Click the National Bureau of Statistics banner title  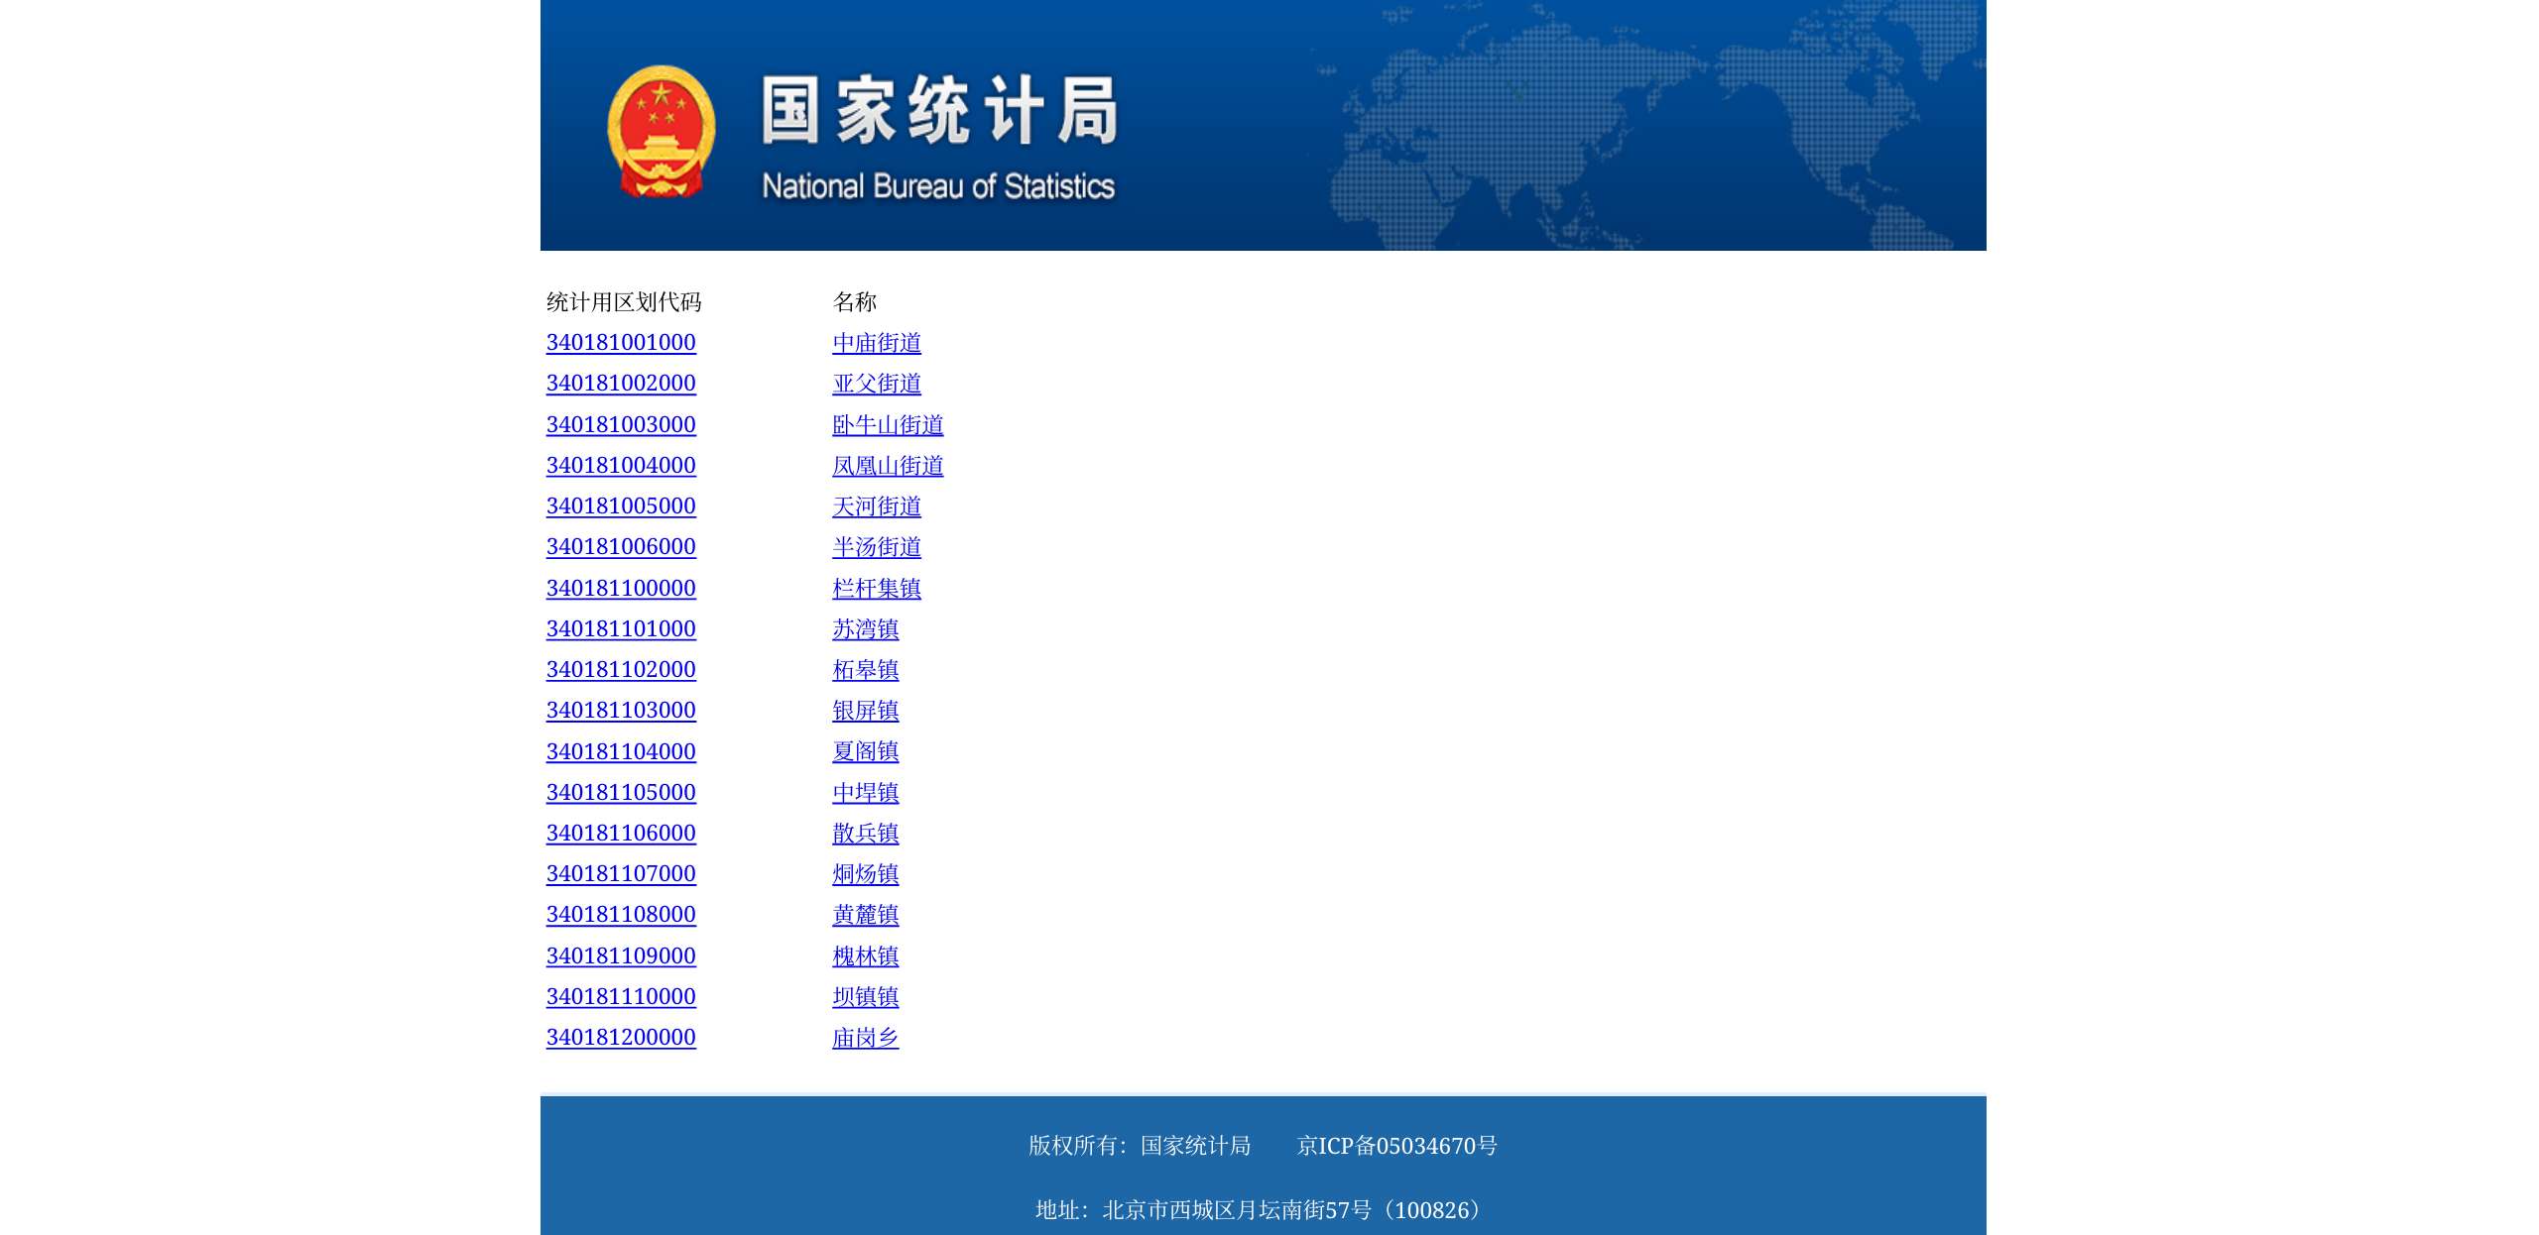(x=938, y=137)
